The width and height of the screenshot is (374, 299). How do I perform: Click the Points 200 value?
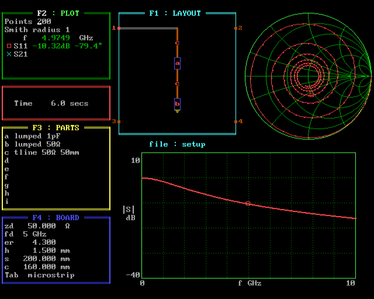pos(44,22)
